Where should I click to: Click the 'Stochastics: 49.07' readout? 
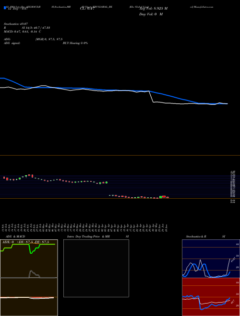point(15,24)
